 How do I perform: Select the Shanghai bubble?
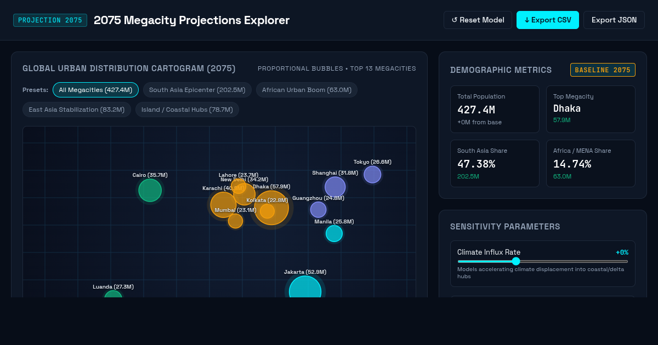point(335,187)
